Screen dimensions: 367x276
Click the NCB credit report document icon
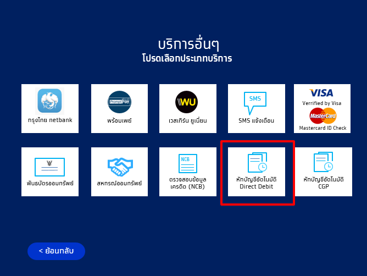(x=187, y=163)
